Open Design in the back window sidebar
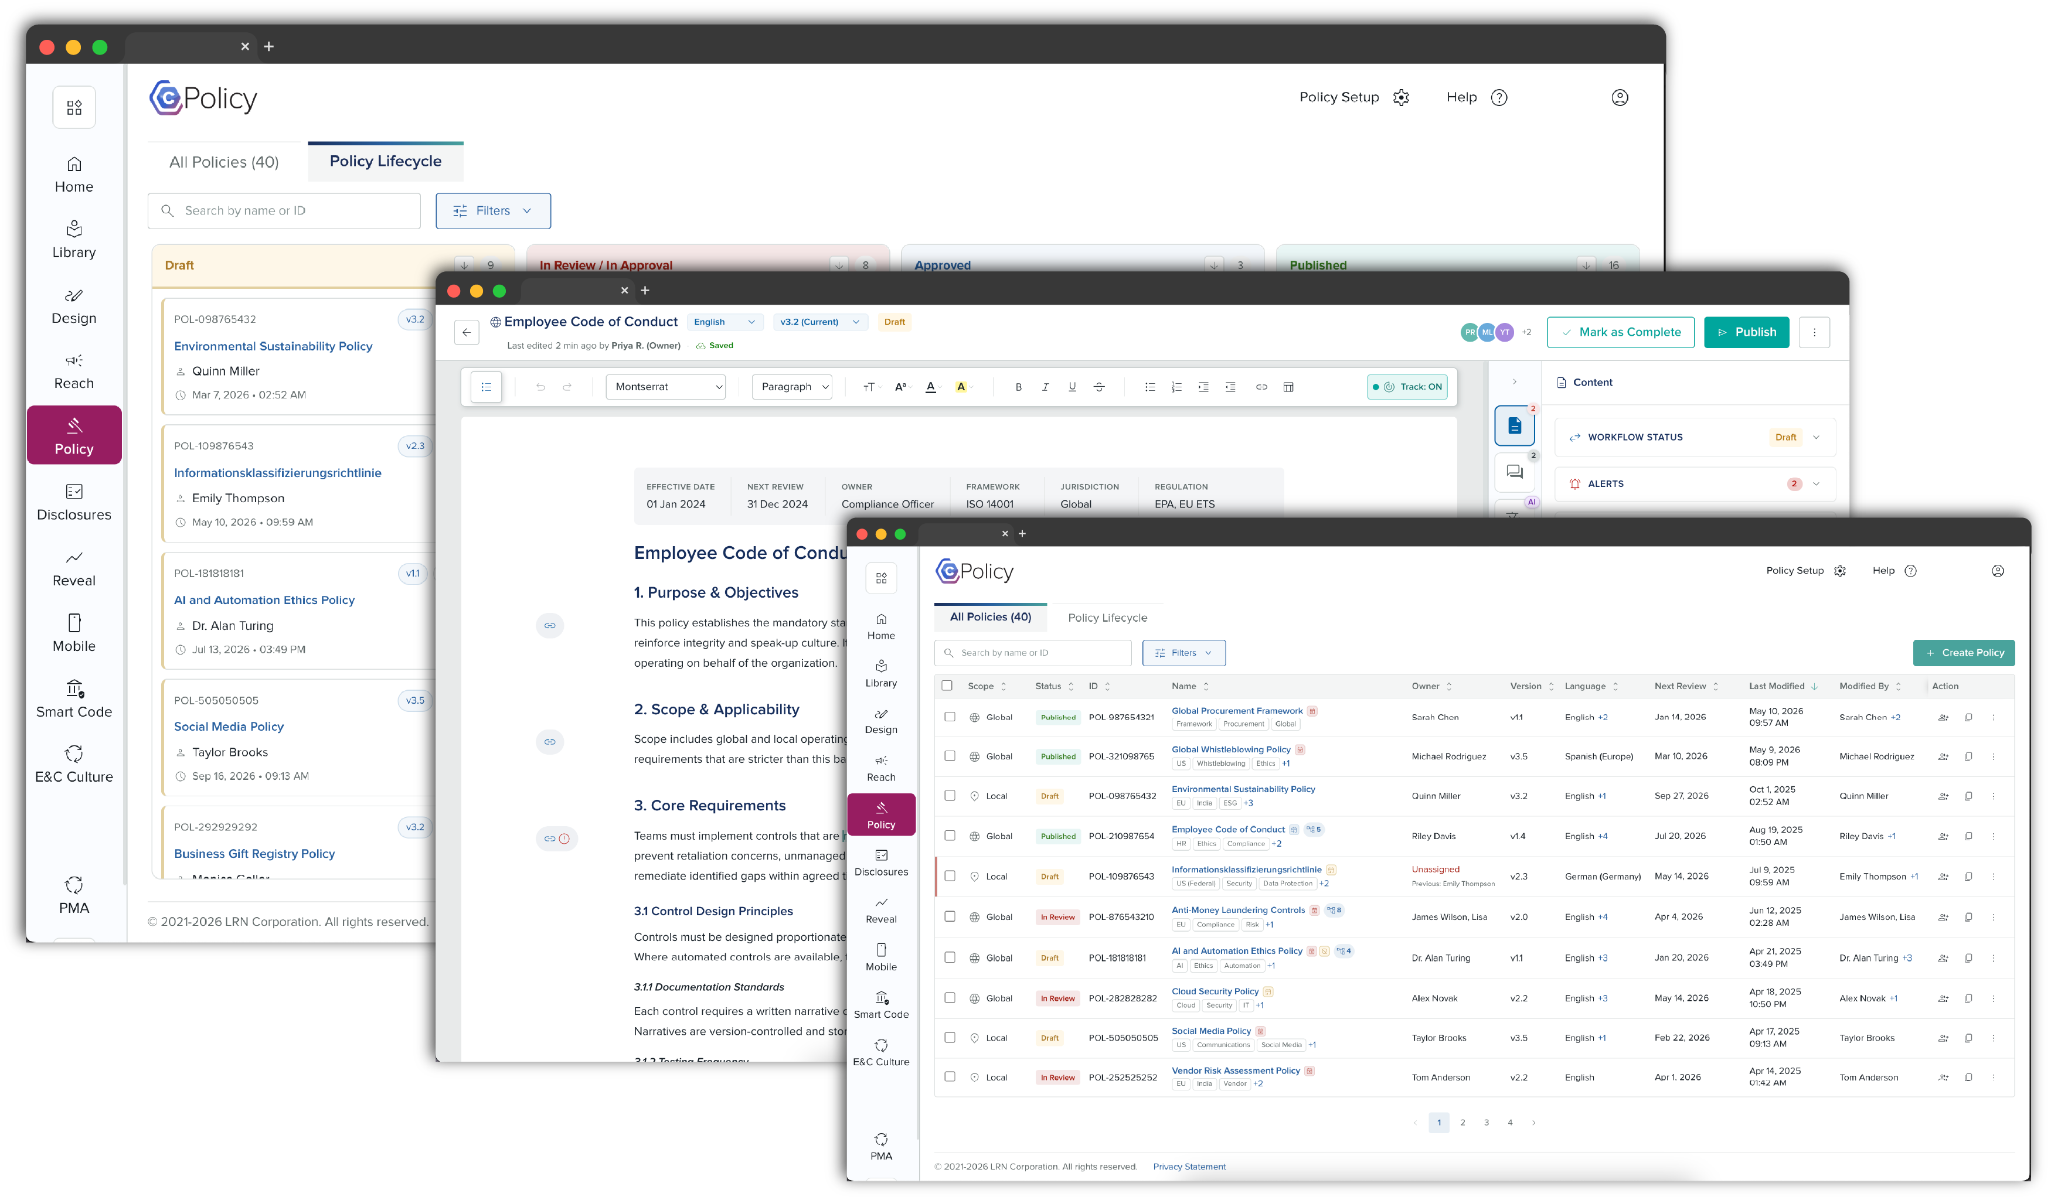The image size is (2051, 1200). (74, 305)
